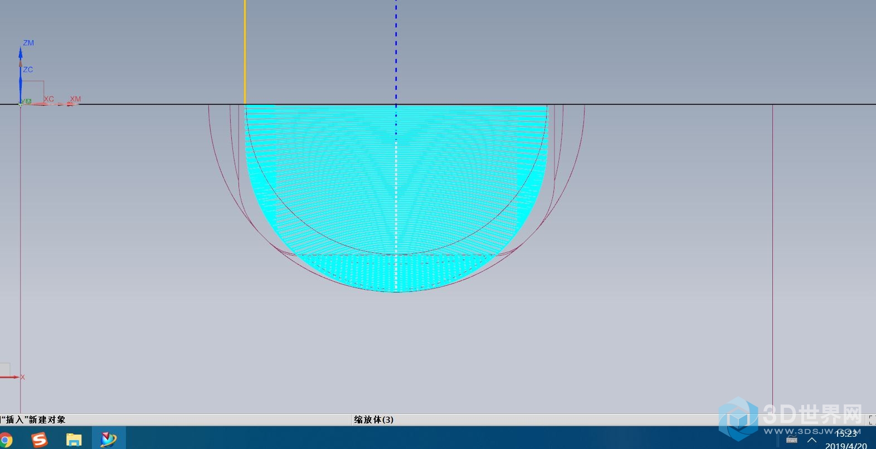Click the cue line "“插入”新建对象"
The height and width of the screenshot is (449, 876).
click(x=33, y=419)
